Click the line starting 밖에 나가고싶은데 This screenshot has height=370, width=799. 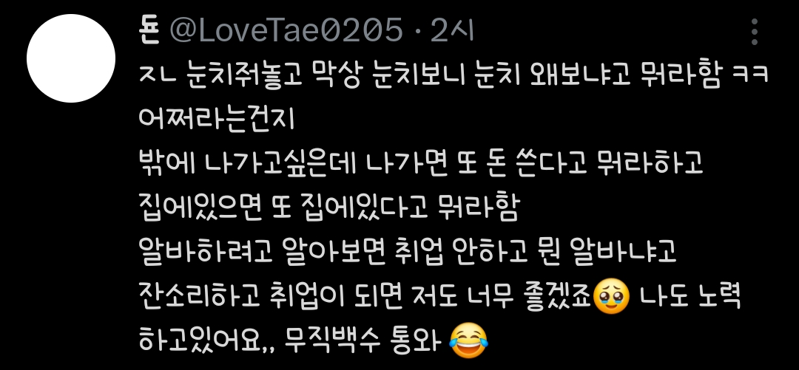[x=421, y=163]
